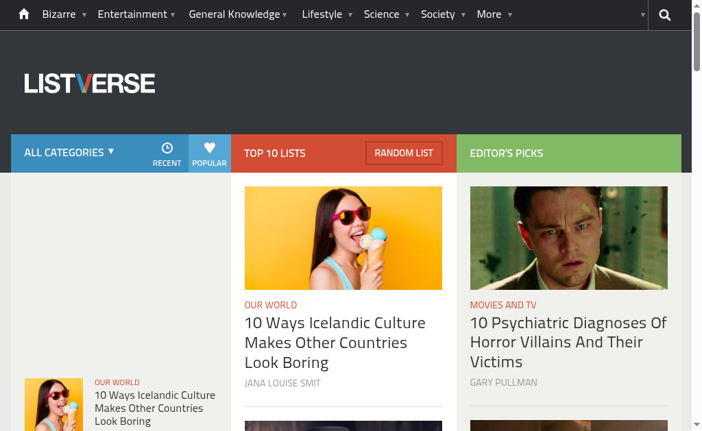702x431 pixels.
Task: Open the search magnifier icon
Action: click(664, 15)
